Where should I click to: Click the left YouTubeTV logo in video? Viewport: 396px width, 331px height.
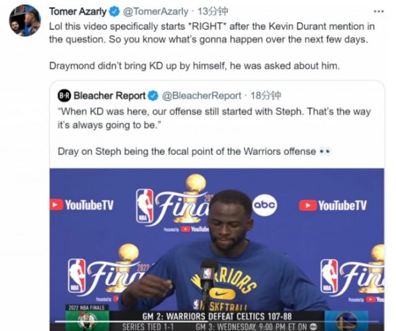(82, 205)
